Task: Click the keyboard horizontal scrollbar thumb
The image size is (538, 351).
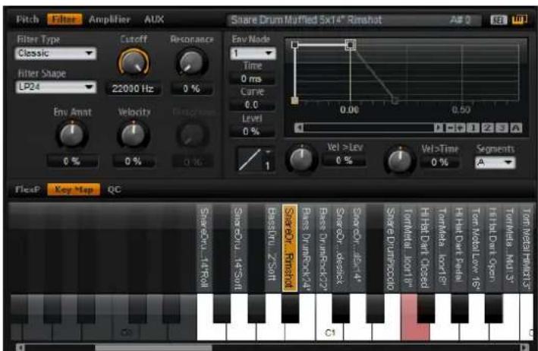Action: [x=153, y=347]
